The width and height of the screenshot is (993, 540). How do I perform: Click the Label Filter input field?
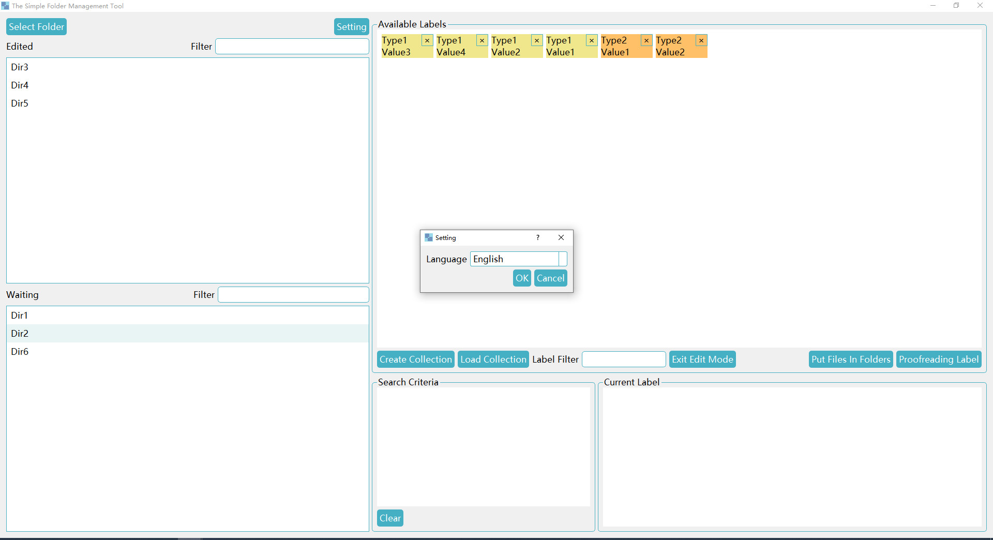623,359
